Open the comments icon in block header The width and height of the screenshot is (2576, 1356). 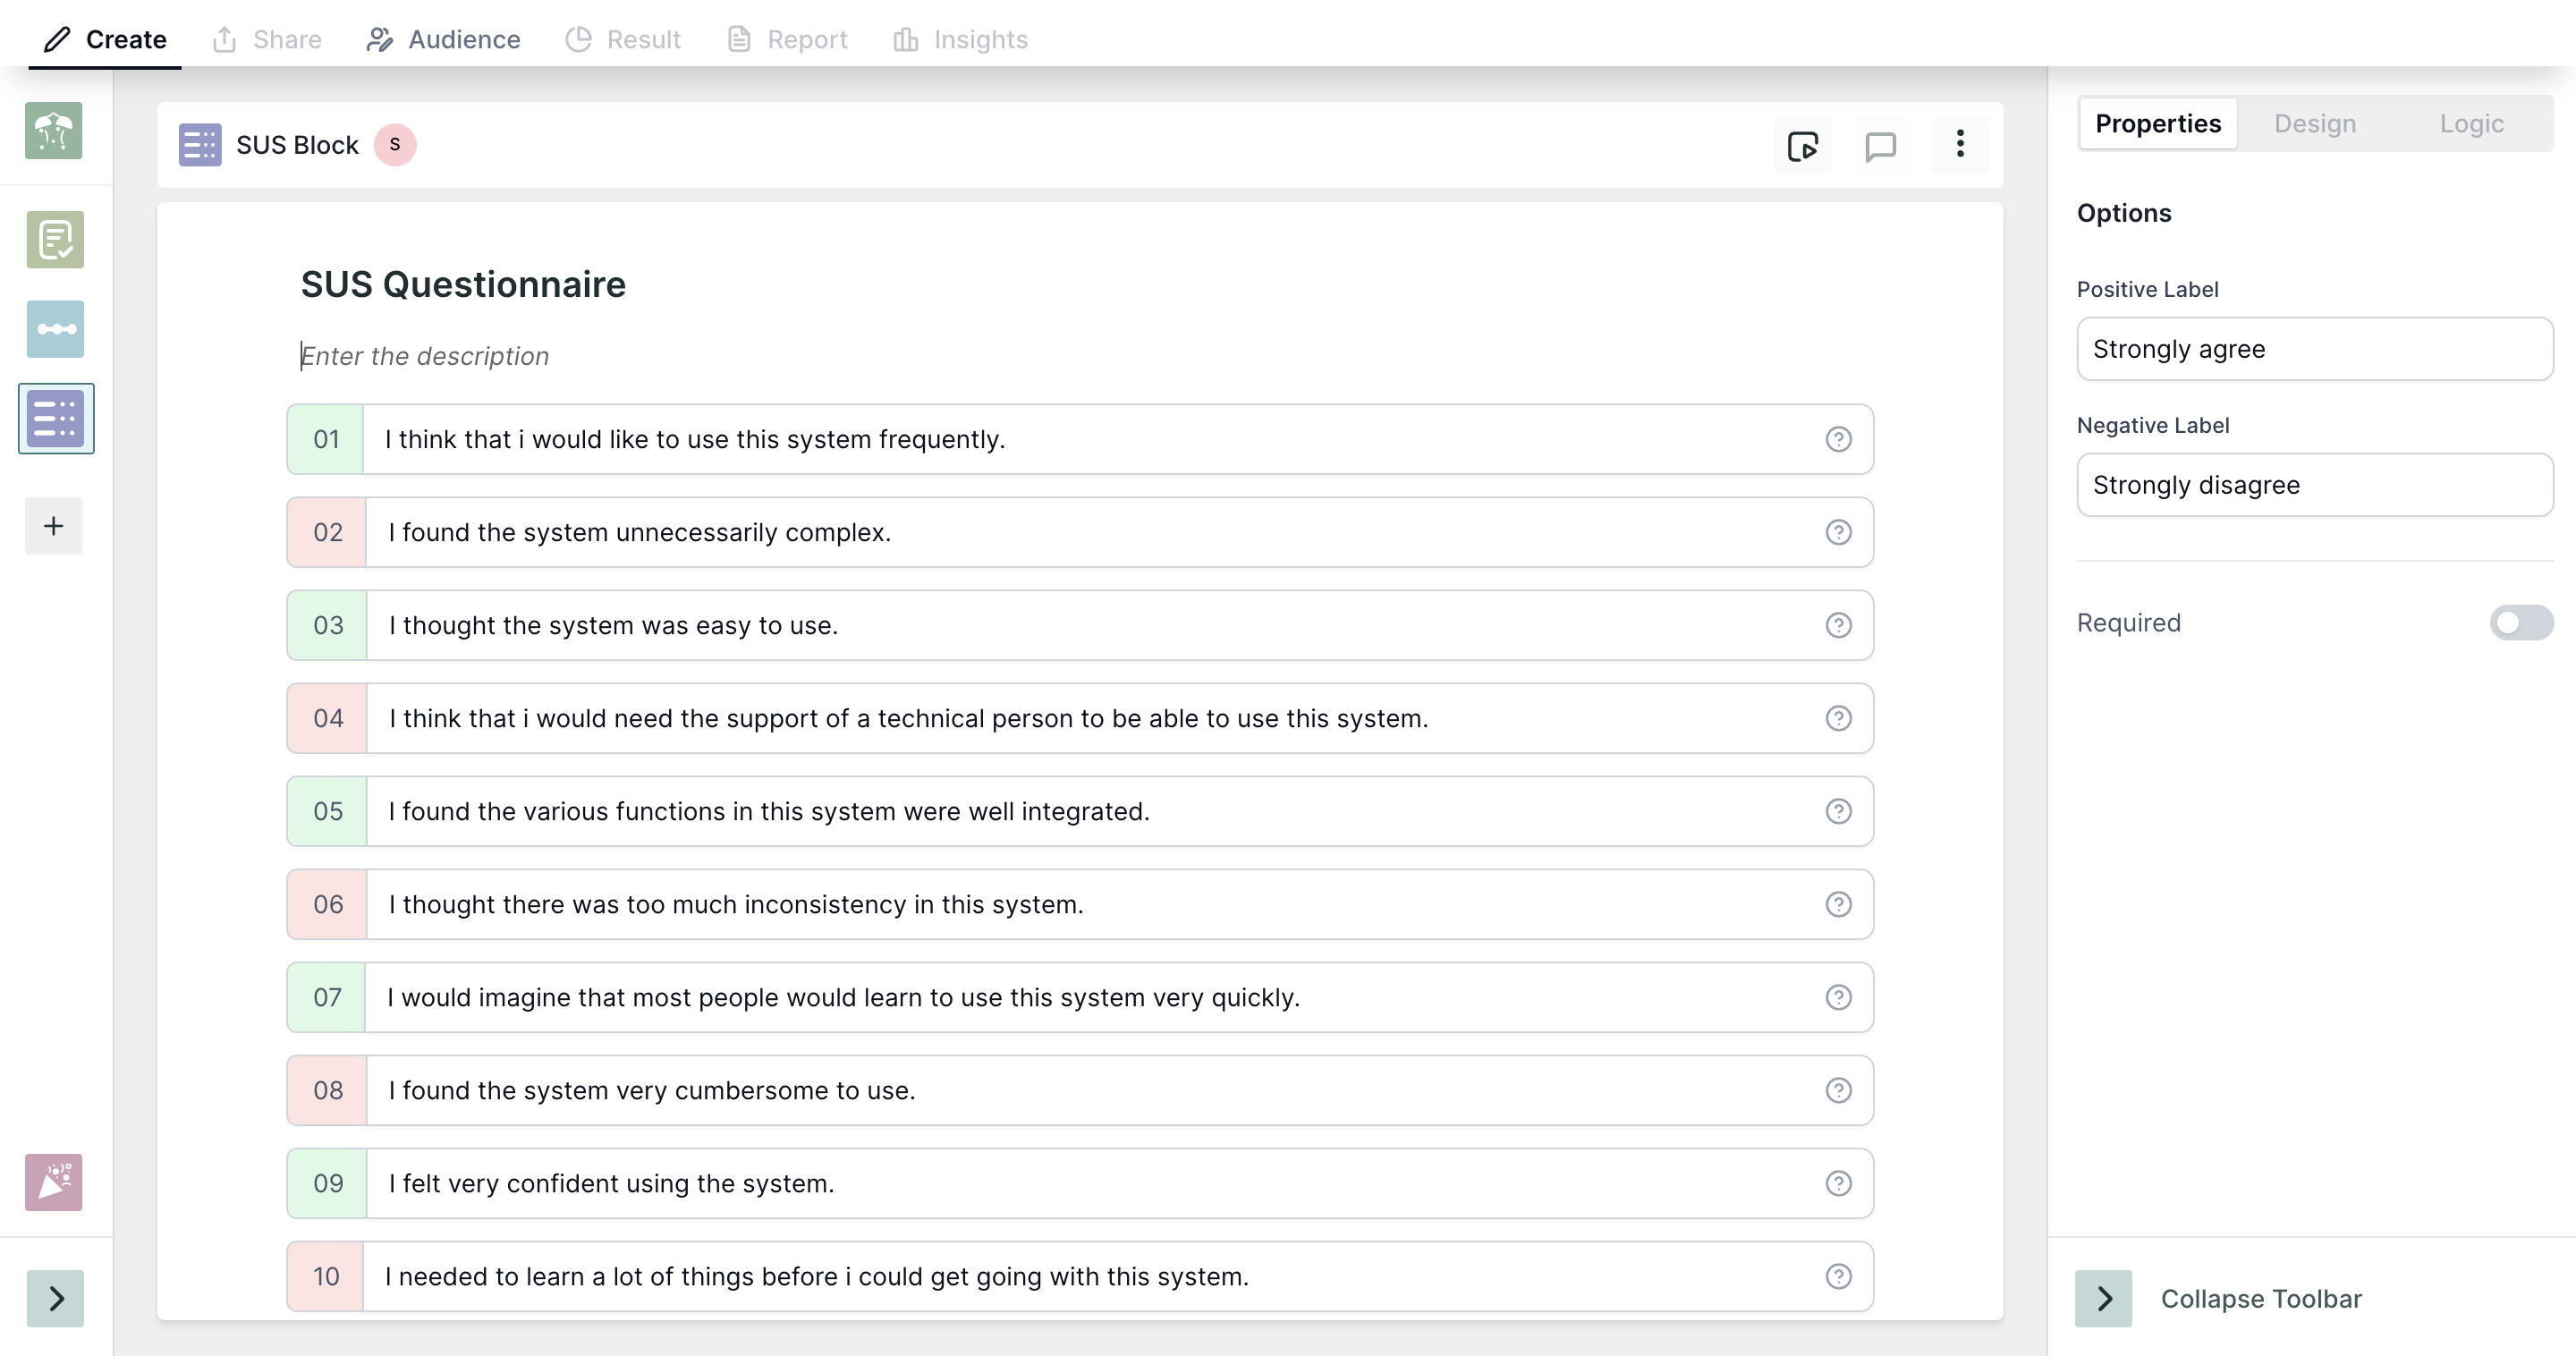click(1881, 146)
